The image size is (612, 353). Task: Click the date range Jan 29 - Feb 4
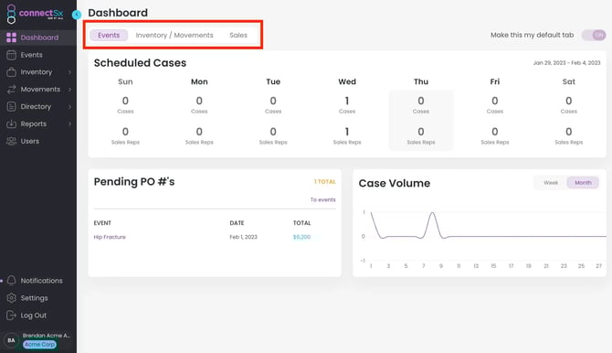tap(566, 63)
